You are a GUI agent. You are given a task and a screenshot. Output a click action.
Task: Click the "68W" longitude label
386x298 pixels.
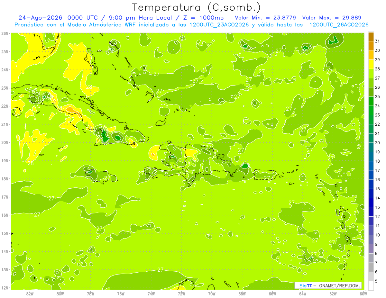point(242,293)
